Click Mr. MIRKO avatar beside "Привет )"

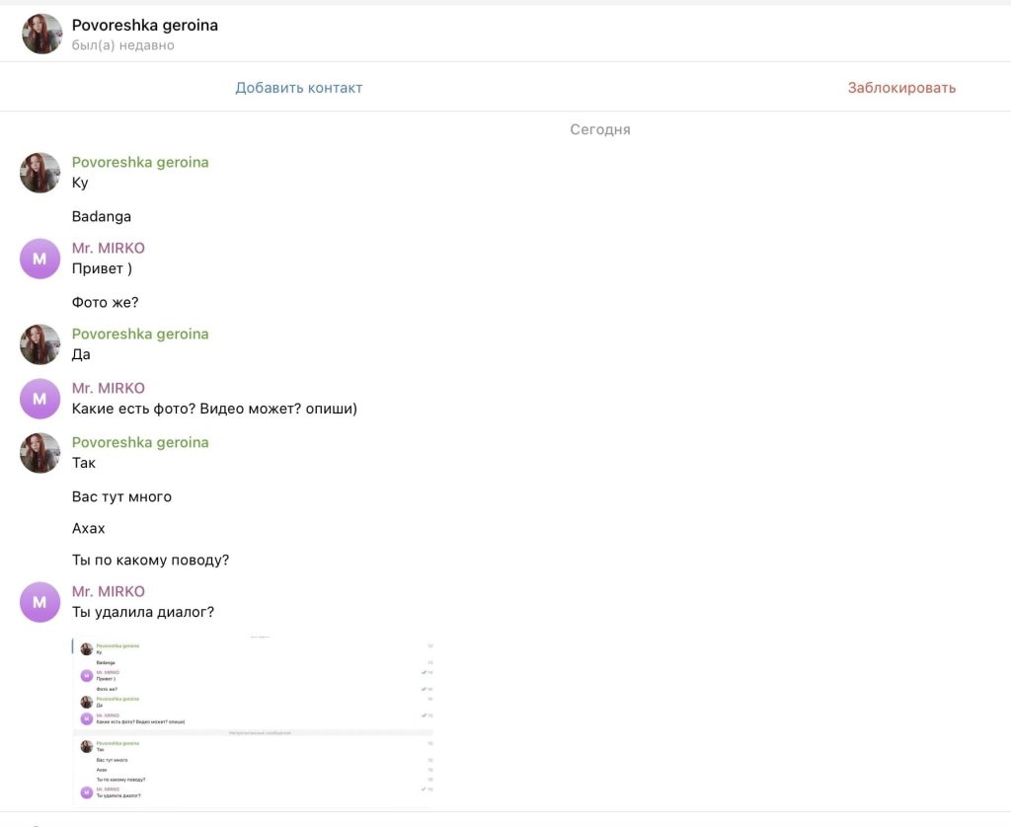coord(39,259)
